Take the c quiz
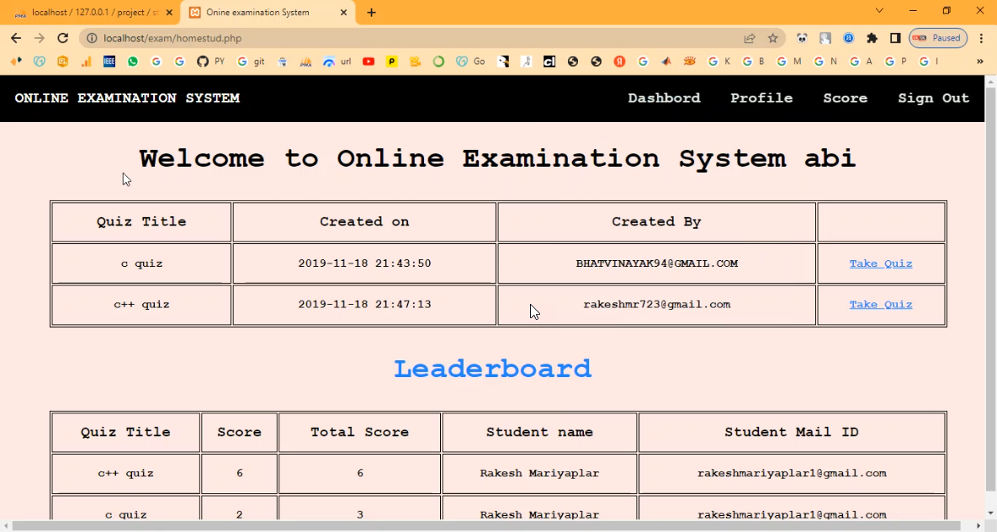Viewport: 997px width, 532px height. coord(880,263)
